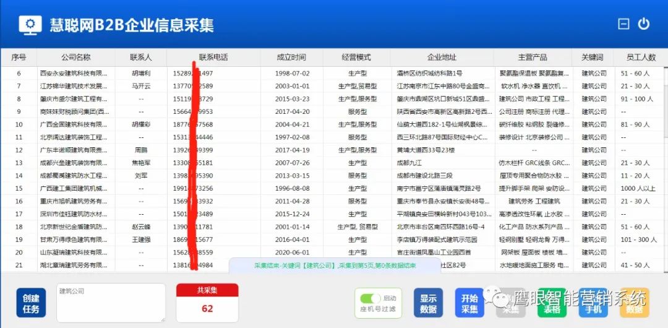
Task: Click main products 建筑劳务 工程建筑
Action: [534, 201]
